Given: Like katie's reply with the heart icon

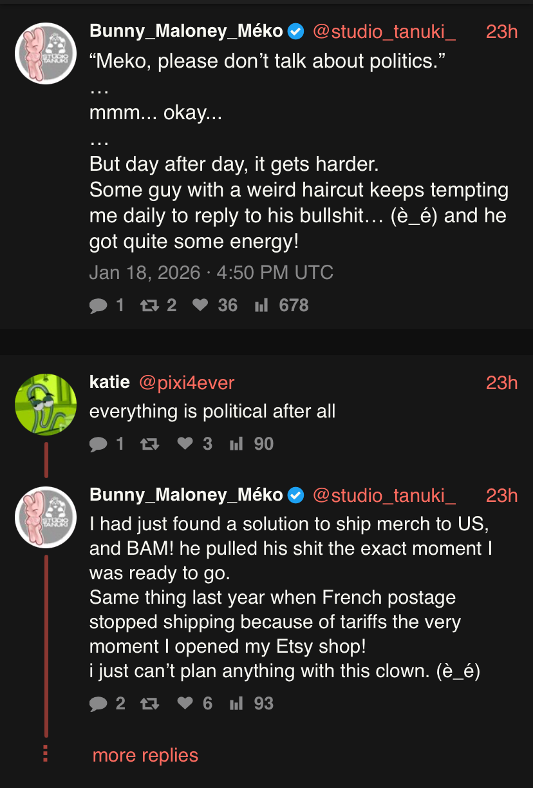Looking at the screenshot, I should (185, 444).
